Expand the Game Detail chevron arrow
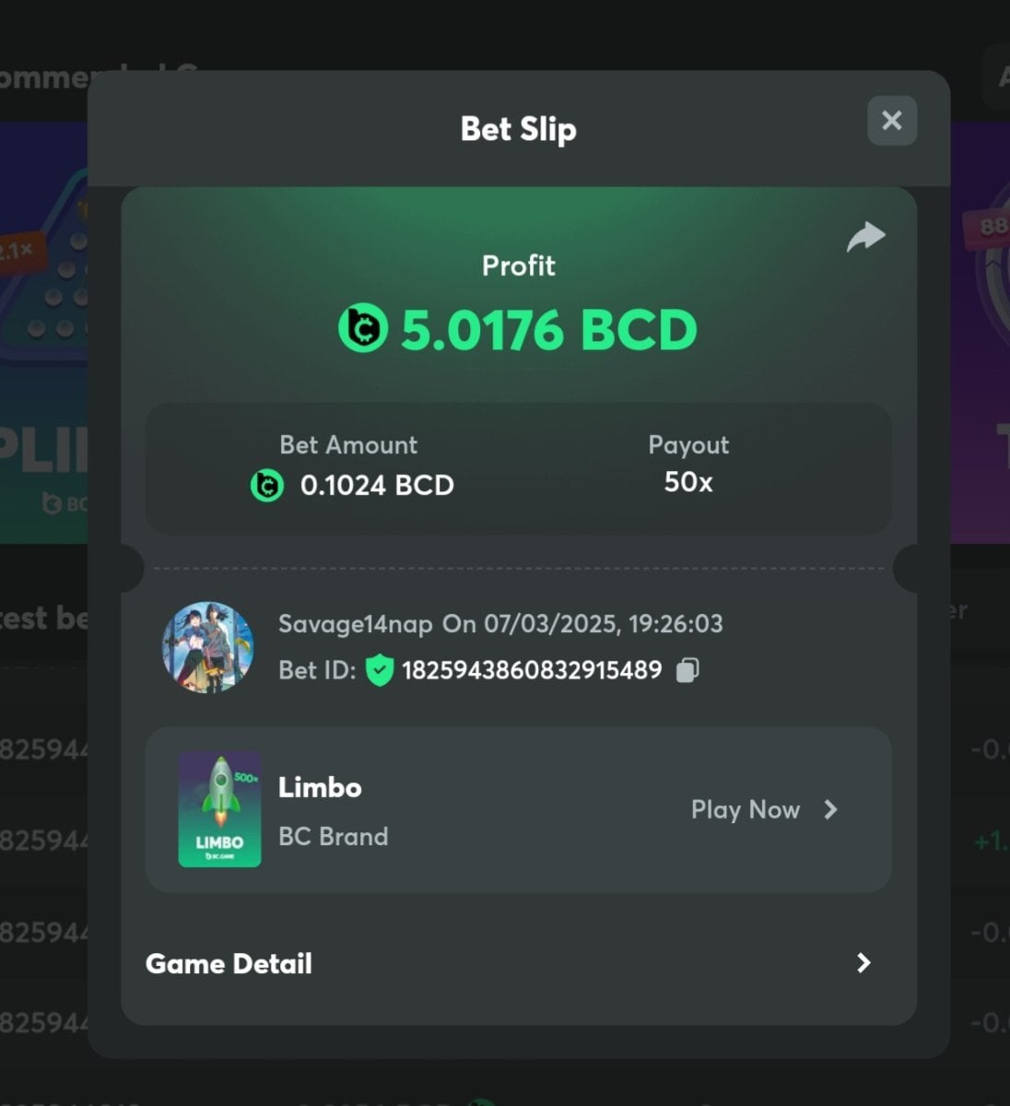Viewport: 1010px width, 1106px height. point(863,963)
